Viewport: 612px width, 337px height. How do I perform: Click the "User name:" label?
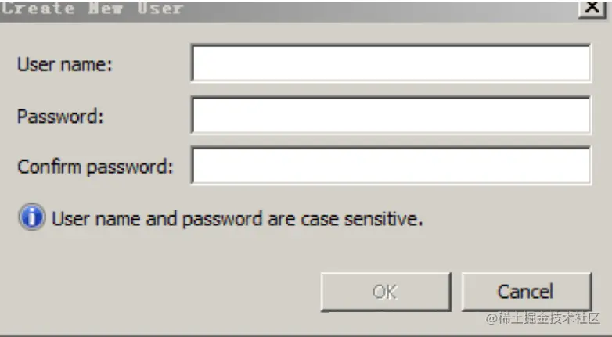(x=64, y=64)
